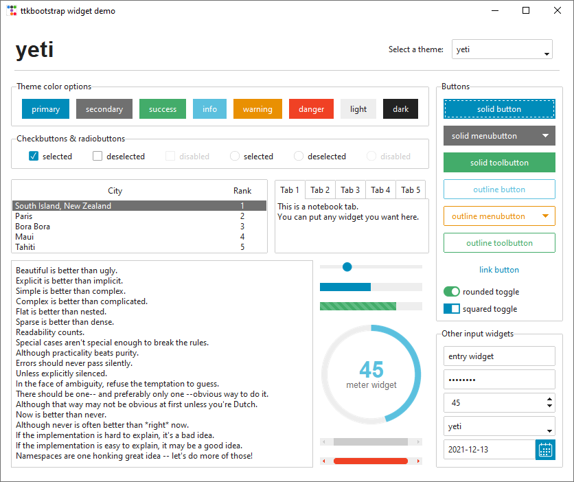Turn off the rounded toggle
574x482 pixels.
coord(452,292)
